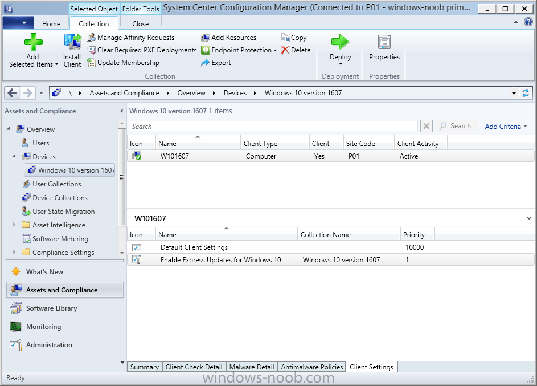Click the Install Client icon

tap(72, 43)
